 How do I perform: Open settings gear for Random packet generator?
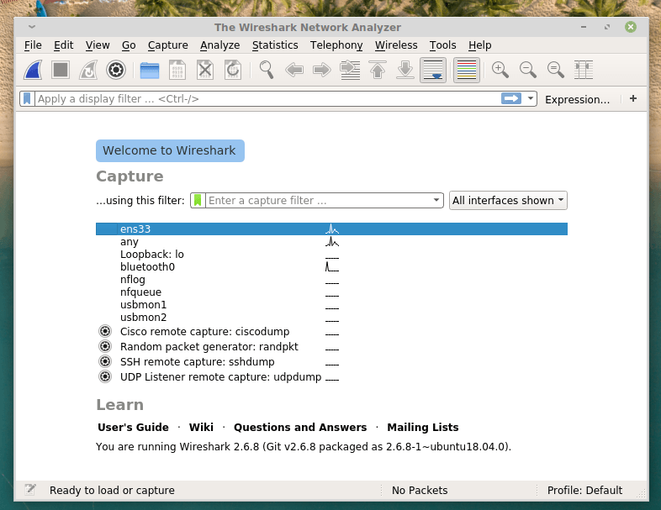pyautogui.click(x=105, y=347)
